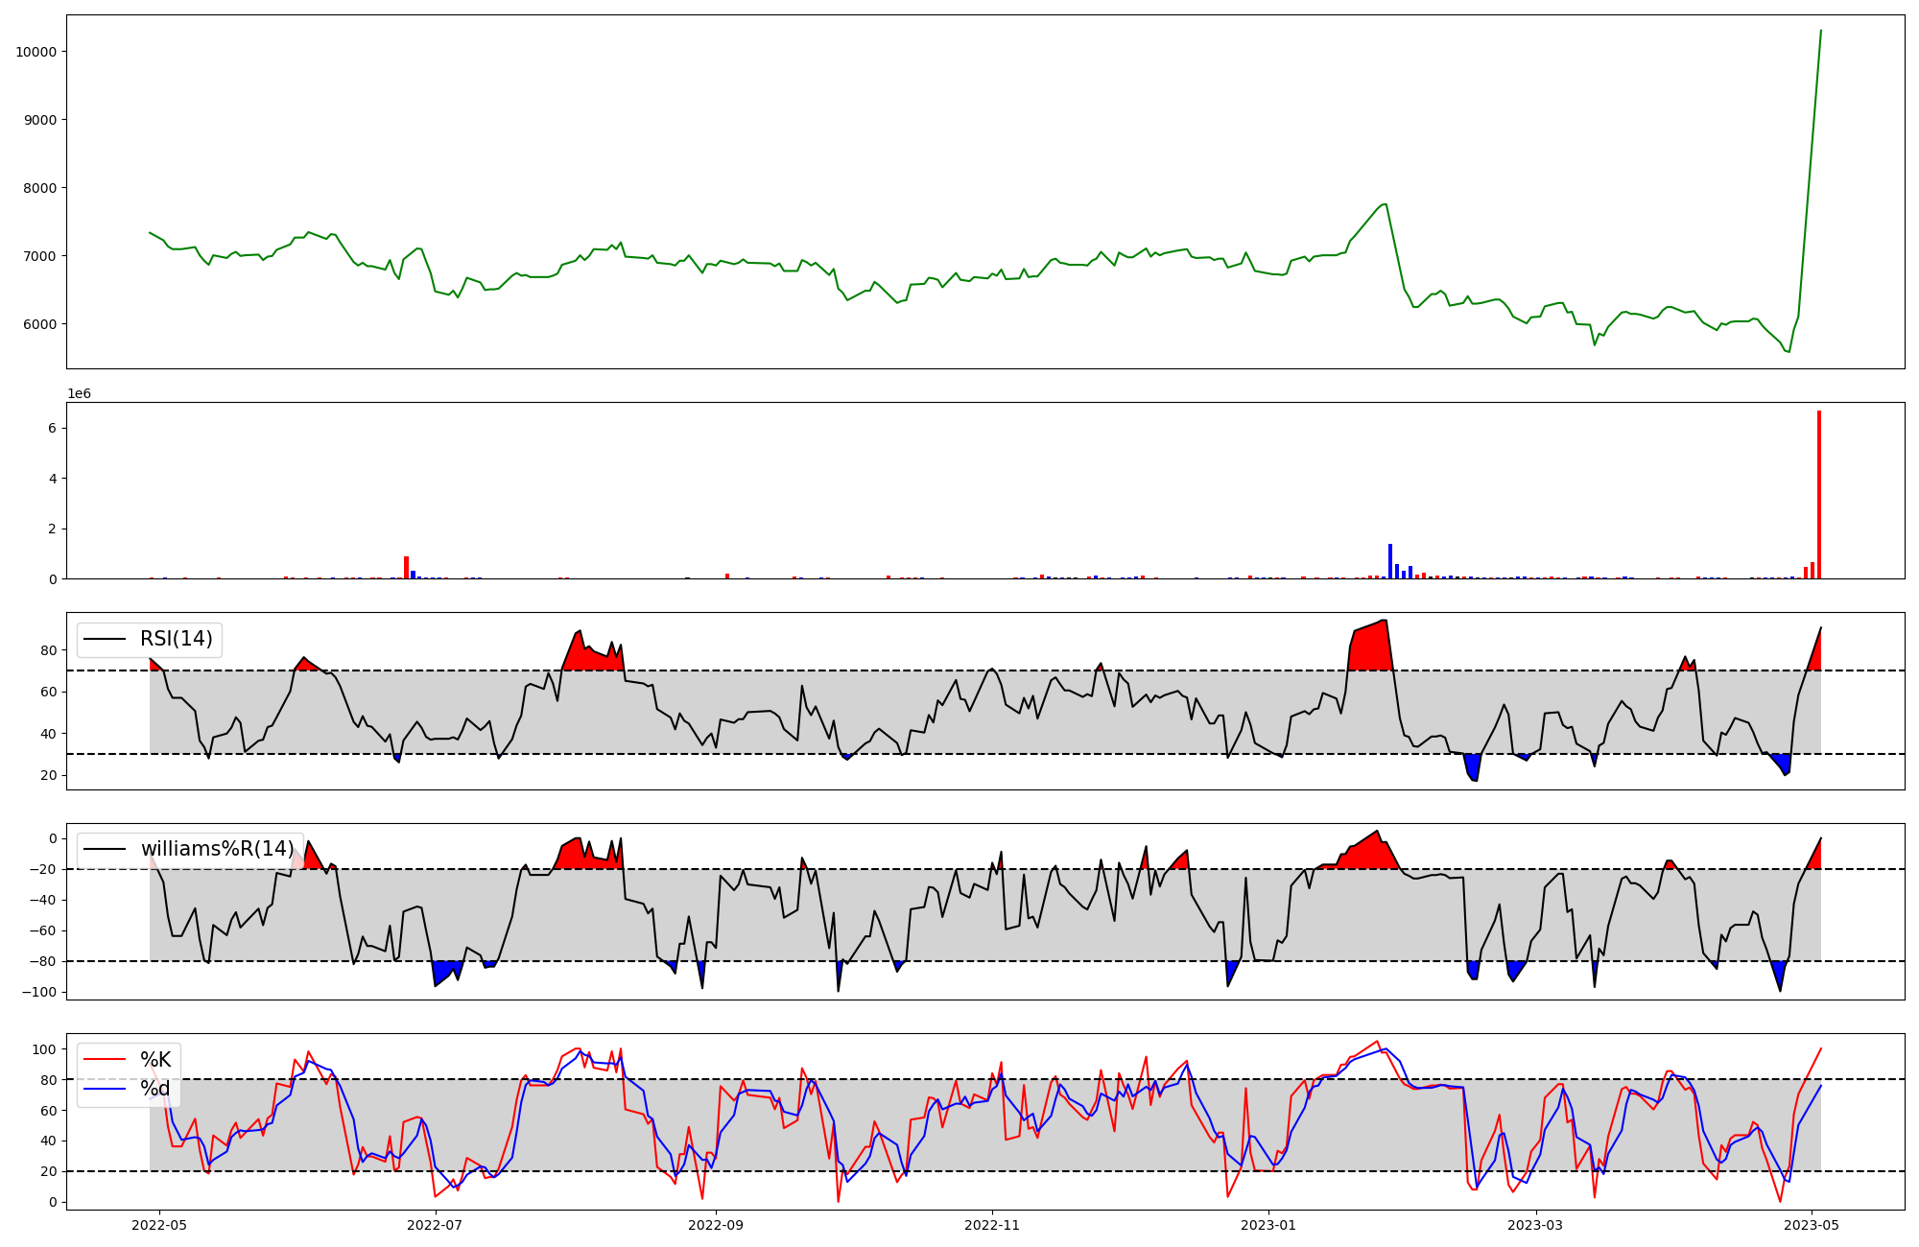The height and width of the screenshot is (1247, 1919).
Task: Select the 2022-05 x-axis tick label
Action: [159, 1225]
